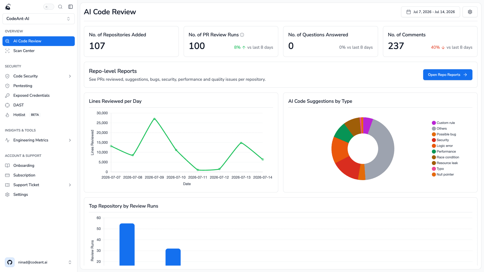This screenshot has width=484, height=272.
Task: Click info icon beside PR Review Runs
Action: point(242,35)
